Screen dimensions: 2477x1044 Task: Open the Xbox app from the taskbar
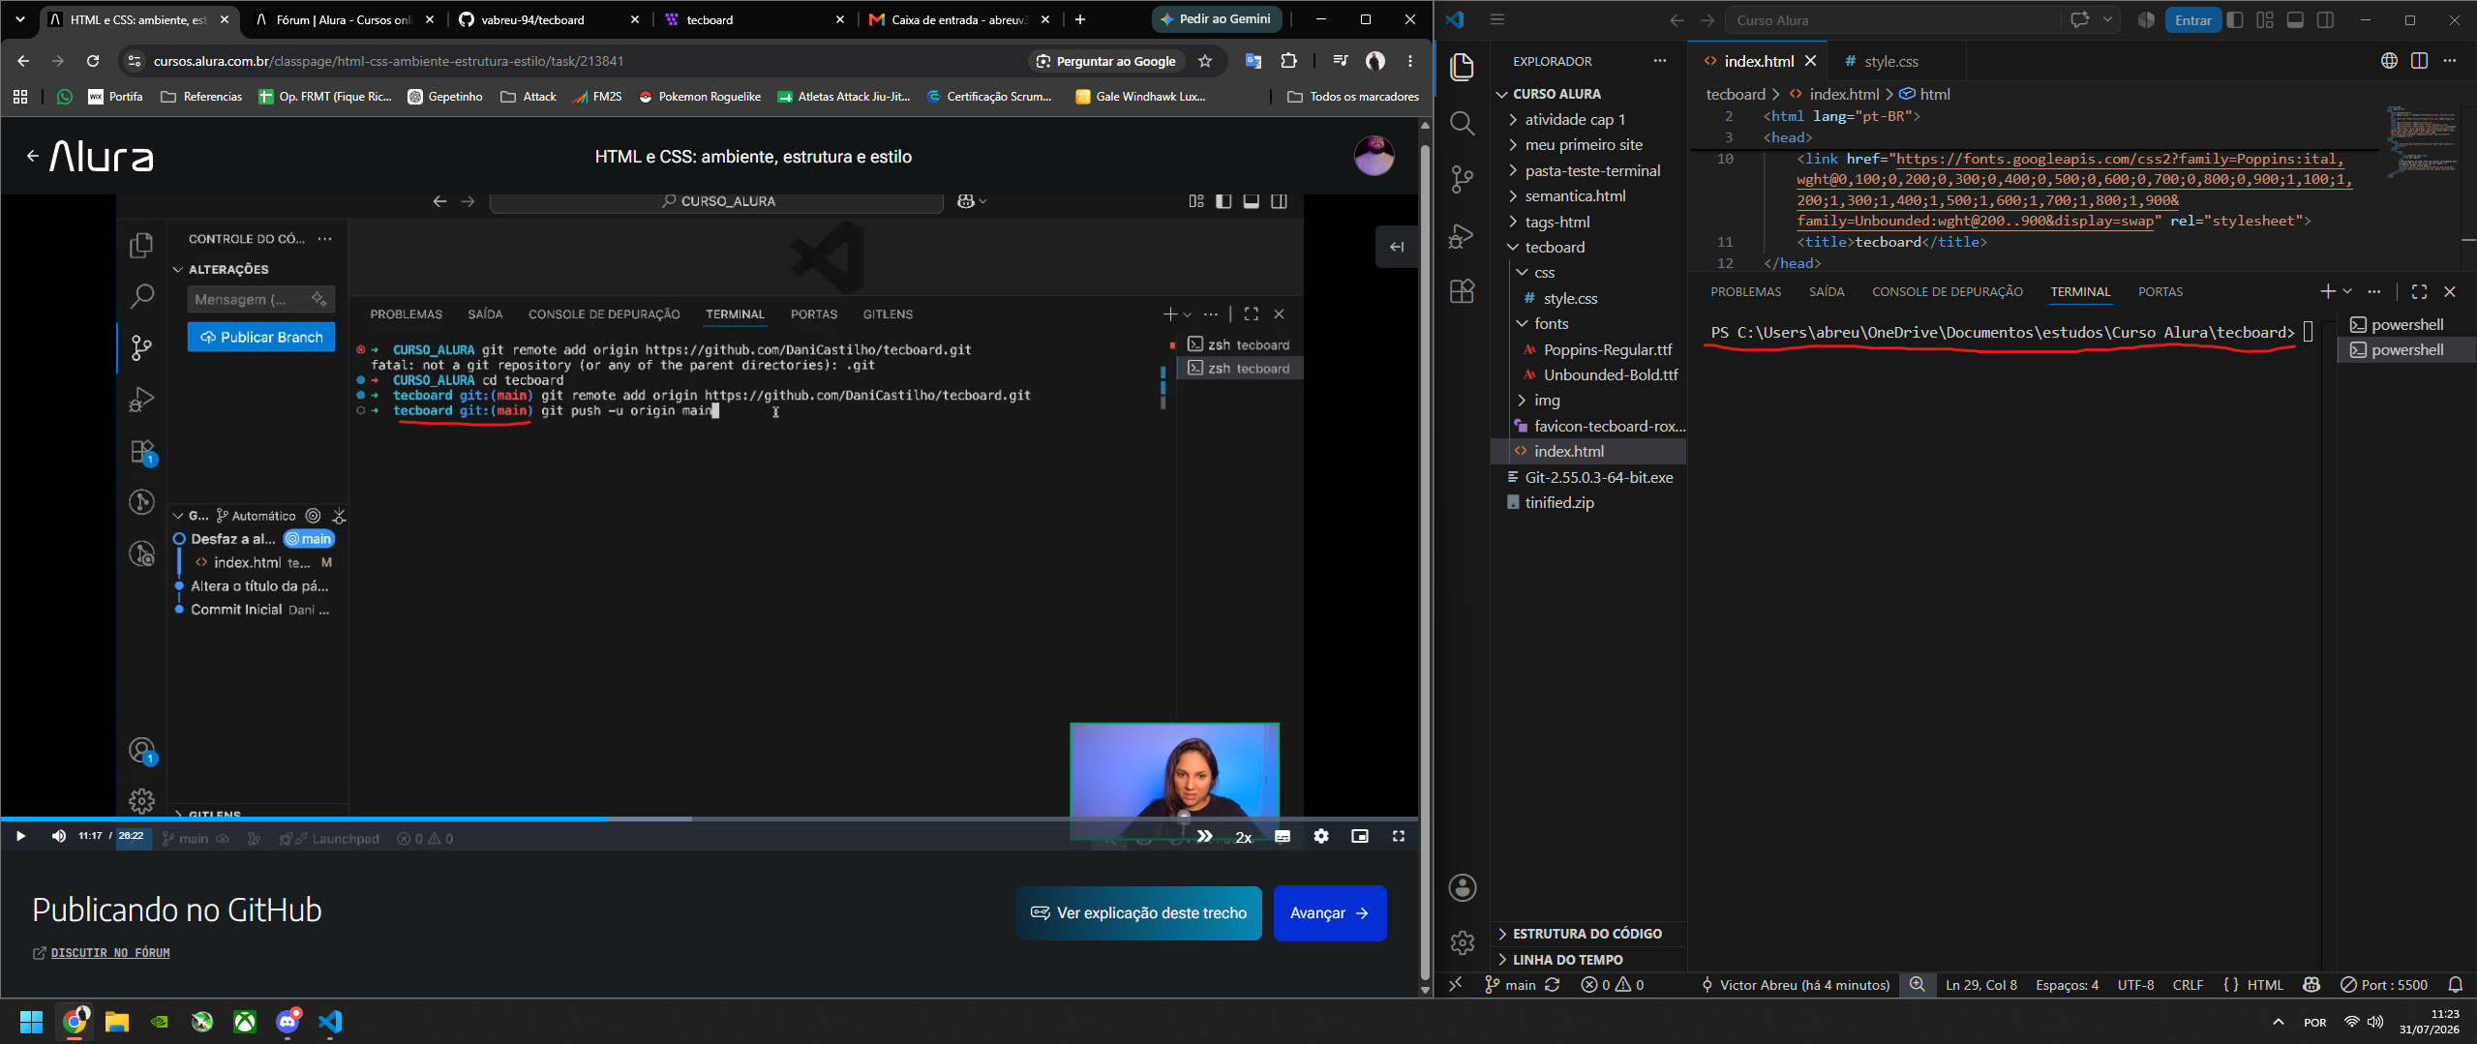[x=245, y=1021]
